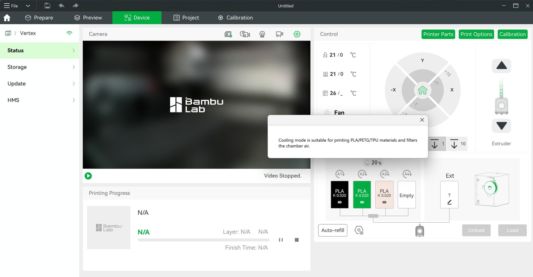Click the A2 refresh slot icon

pos(362,174)
